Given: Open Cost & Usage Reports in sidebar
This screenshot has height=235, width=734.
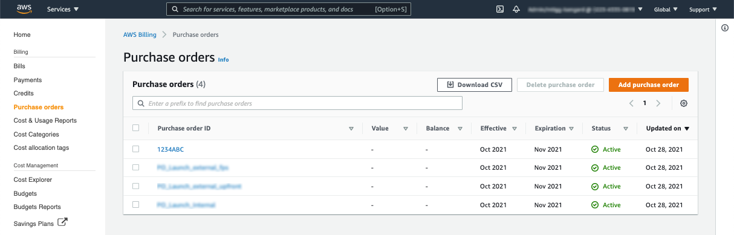Looking at the screenshot, I should coord(45,120).
